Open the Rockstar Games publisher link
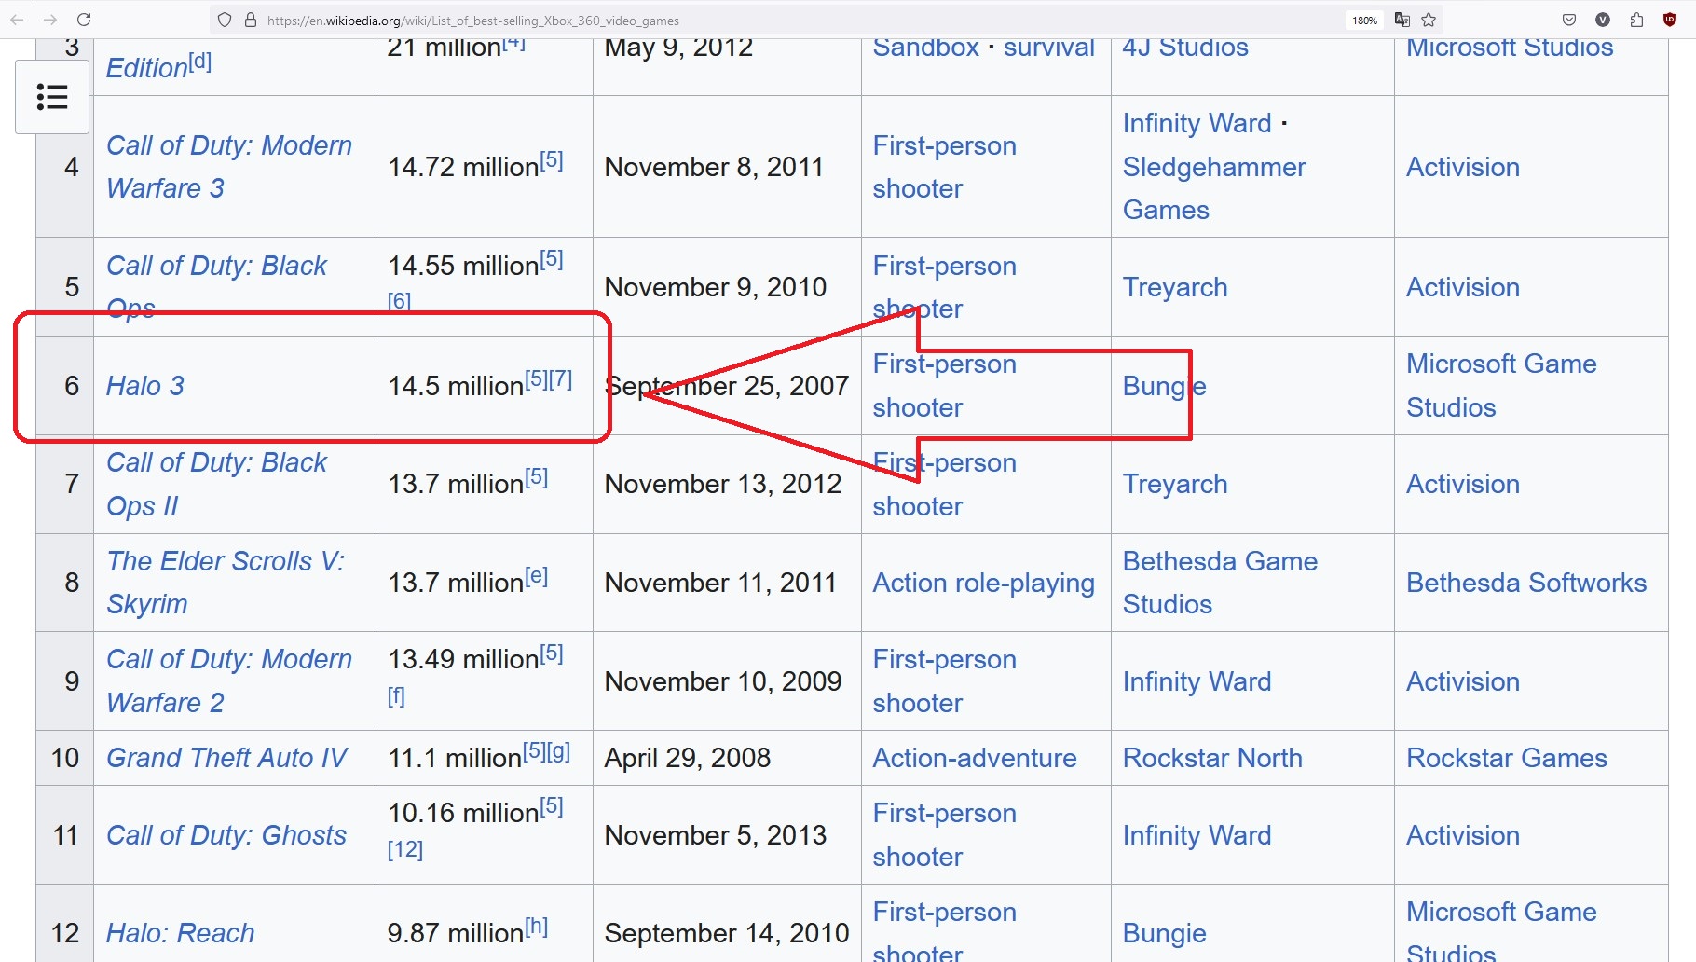Viewport: 1696px width, 962px height. (x=1507, y=758)
